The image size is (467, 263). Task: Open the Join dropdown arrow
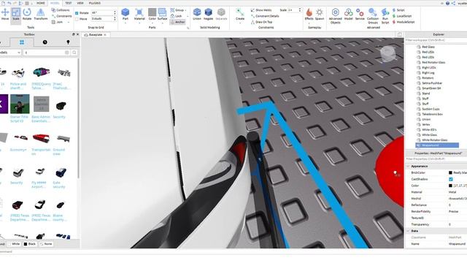point(69,22)
